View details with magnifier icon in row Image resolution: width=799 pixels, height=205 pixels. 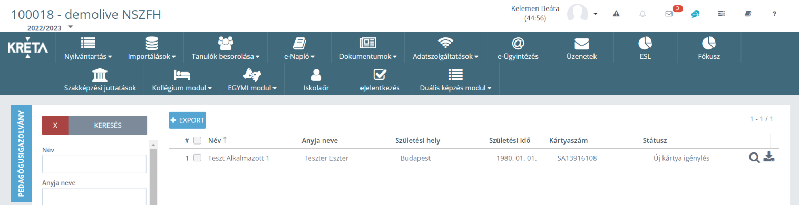754,157
